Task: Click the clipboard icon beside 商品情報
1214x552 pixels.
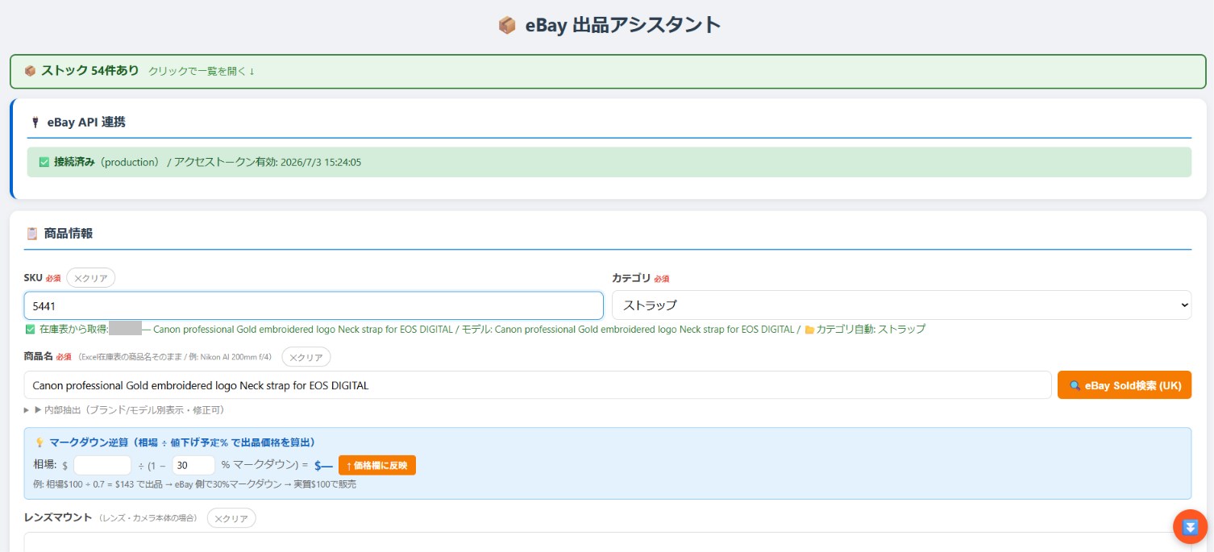Action: point(32,234)
